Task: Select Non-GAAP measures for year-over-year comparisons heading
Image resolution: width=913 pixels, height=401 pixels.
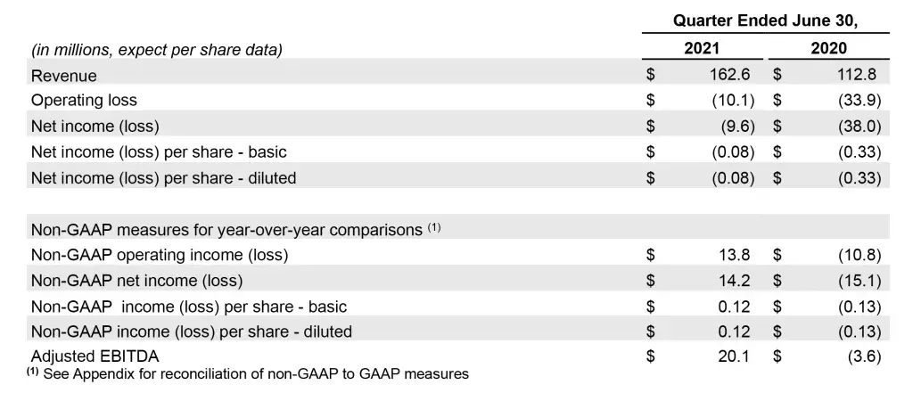Action: [x=226, y=229]
